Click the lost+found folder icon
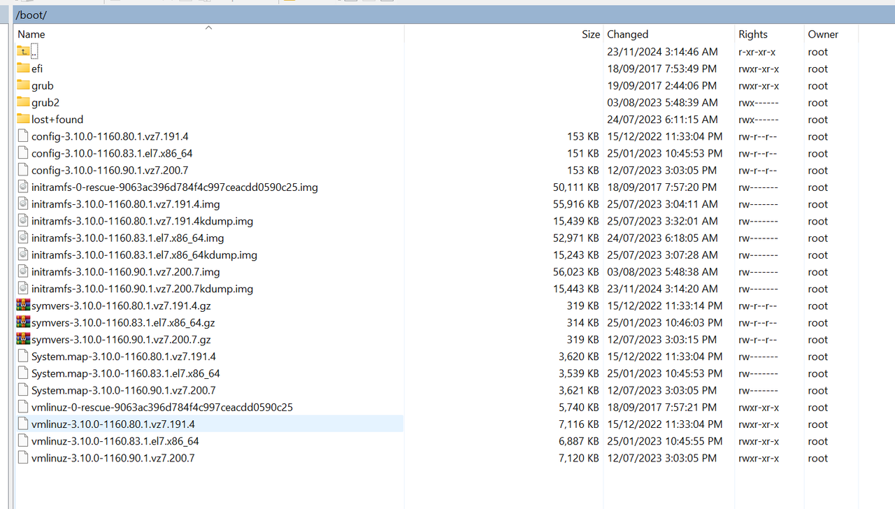895x509 pixels. (23, 119)
